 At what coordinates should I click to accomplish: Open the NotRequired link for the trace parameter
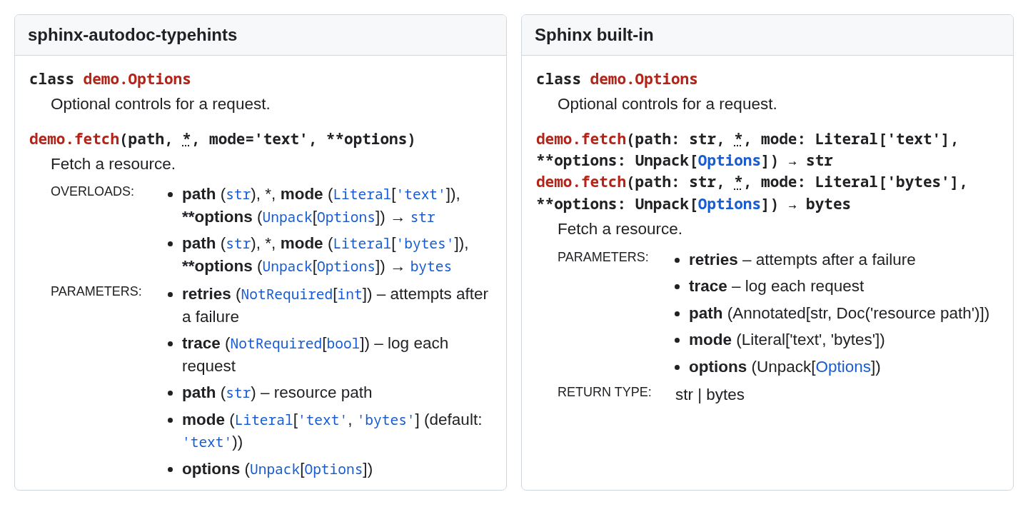276,343
